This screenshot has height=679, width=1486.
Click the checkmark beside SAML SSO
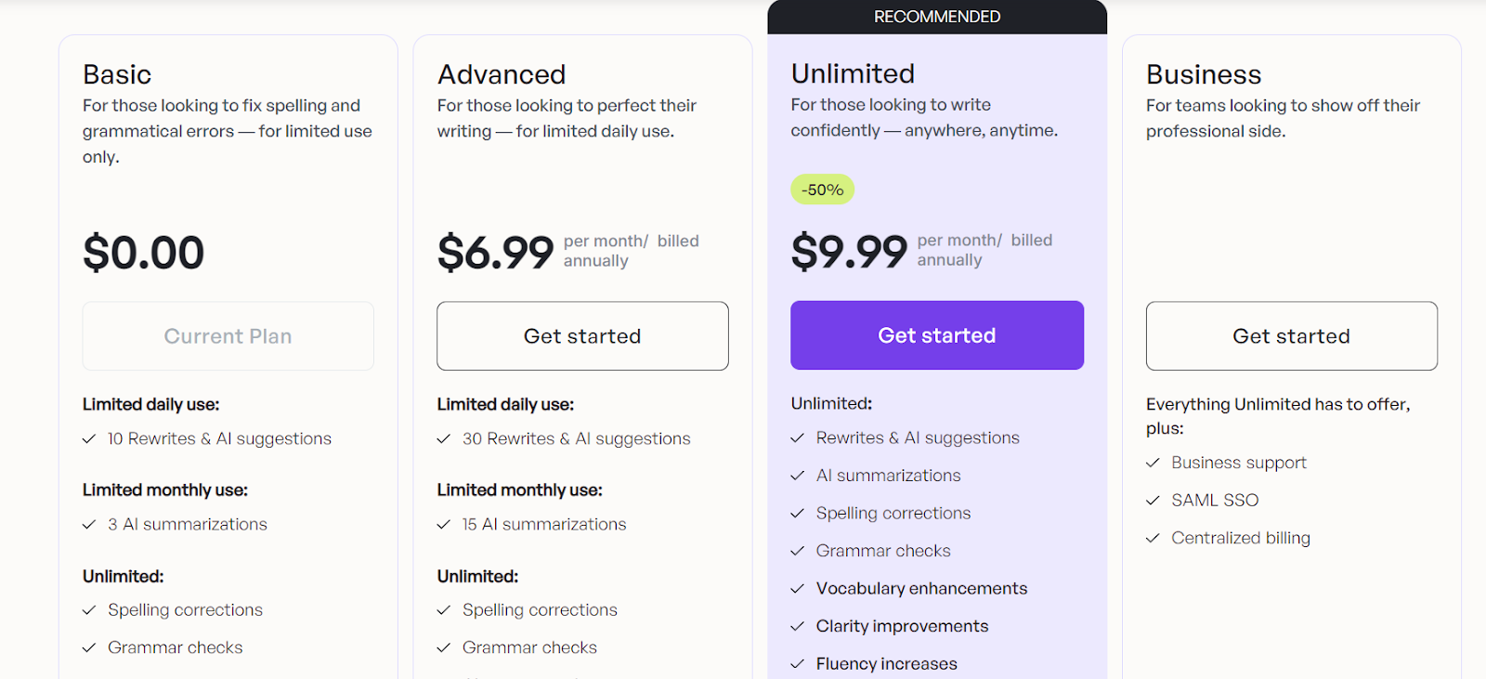(1154, 500)
